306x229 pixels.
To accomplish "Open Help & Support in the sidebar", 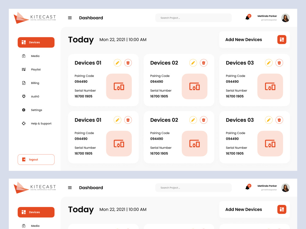I will 37,123.
